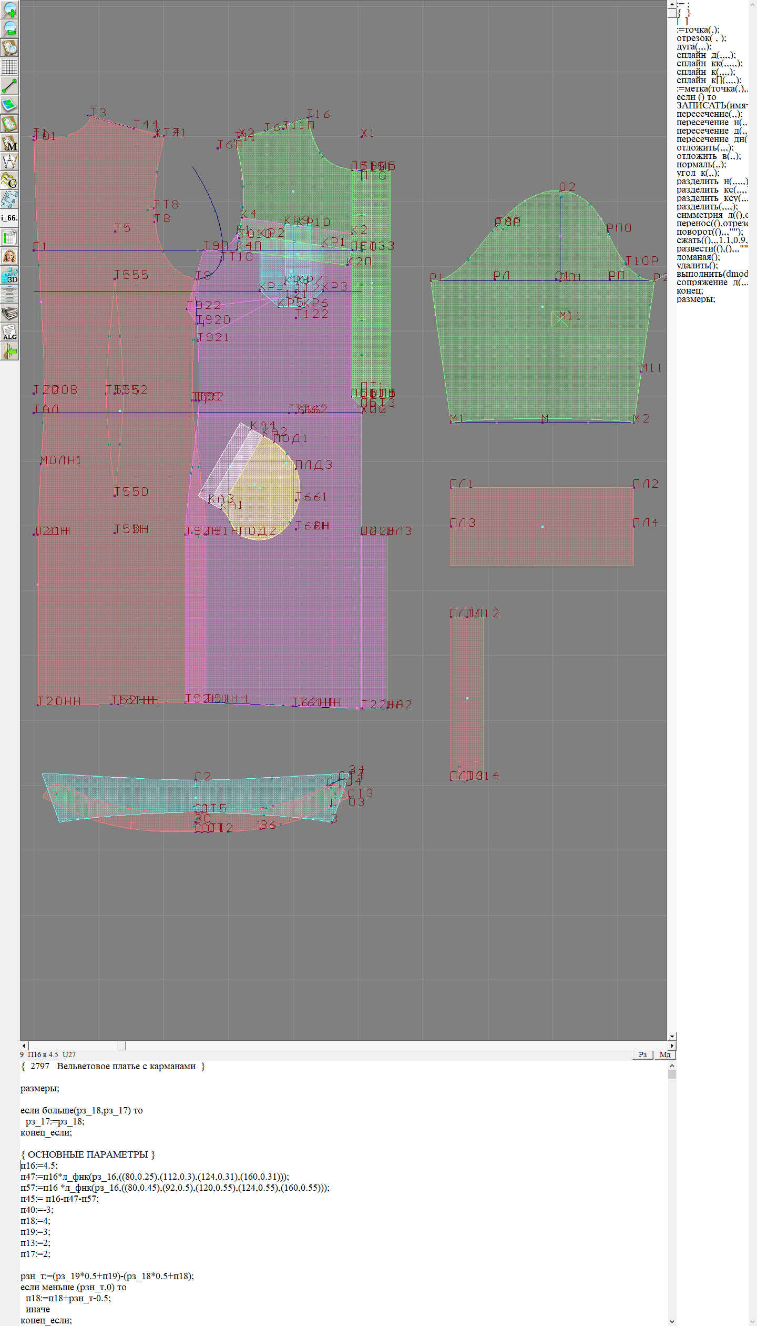
Task: Open the compass drafting tool icon
Action: coord(9,162)
